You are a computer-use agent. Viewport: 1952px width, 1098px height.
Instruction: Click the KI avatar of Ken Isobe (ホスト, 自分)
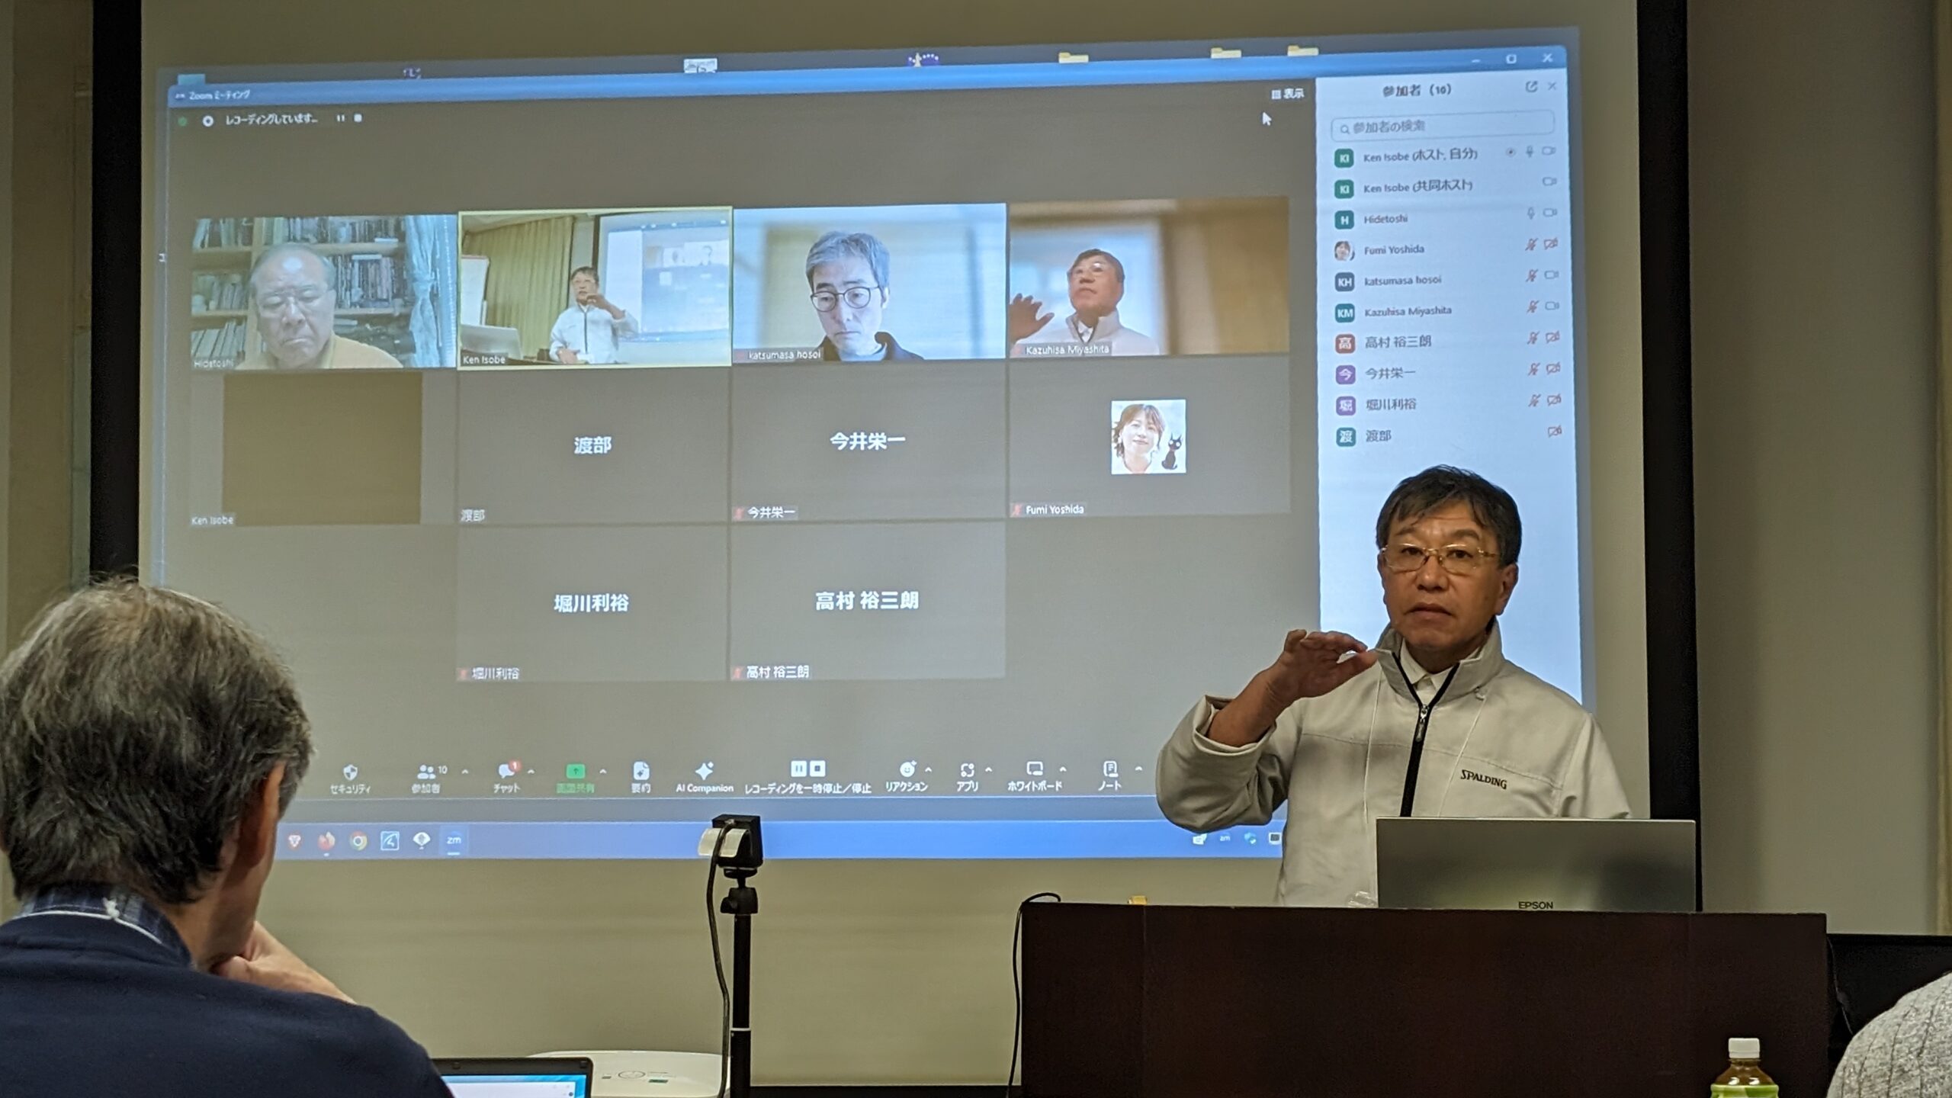pyautogui.click(x=1344, y=158)
